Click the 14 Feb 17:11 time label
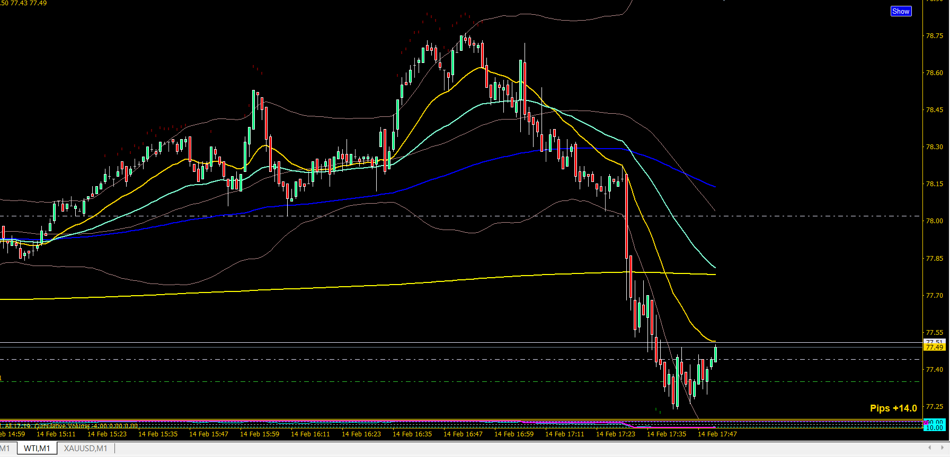This screenshot has height=457, width=950. (x=565, y=434)
